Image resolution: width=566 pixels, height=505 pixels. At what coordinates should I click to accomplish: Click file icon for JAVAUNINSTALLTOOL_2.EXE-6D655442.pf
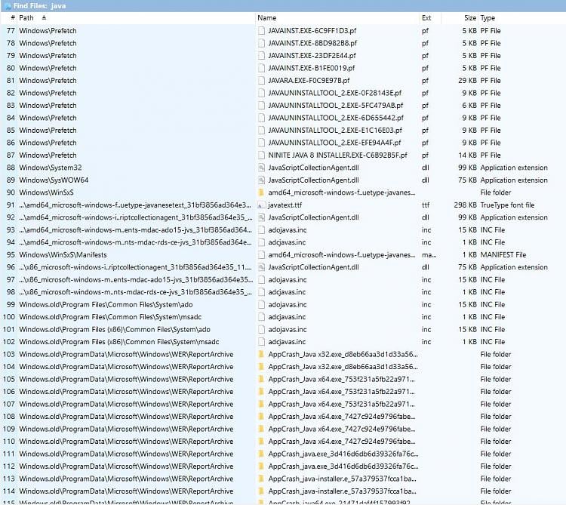pyautogui.click(x=261, y=118)
